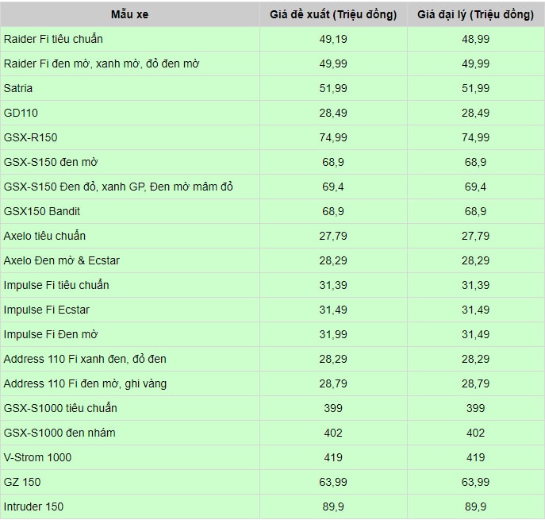The image size is (545, 520).
Task: Click 'Impulse Fi tiêu chuẩn' model name
Action: click(56, 285)
